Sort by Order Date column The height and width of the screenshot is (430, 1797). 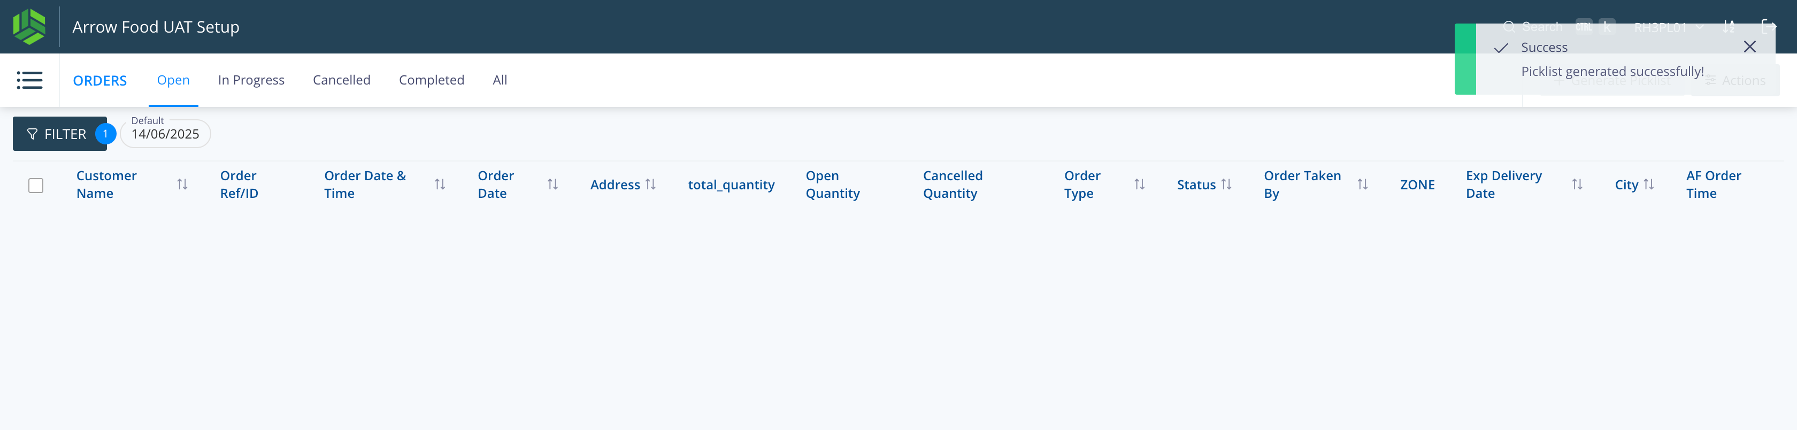pyautogui.click(x=552, y=185)
